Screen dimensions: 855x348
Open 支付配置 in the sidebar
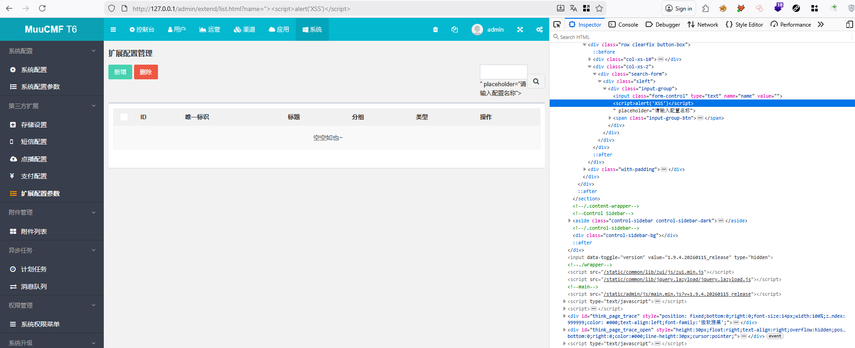(x=34, y=176)
